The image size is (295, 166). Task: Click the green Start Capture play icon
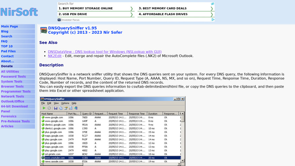[x=44, y=108]
